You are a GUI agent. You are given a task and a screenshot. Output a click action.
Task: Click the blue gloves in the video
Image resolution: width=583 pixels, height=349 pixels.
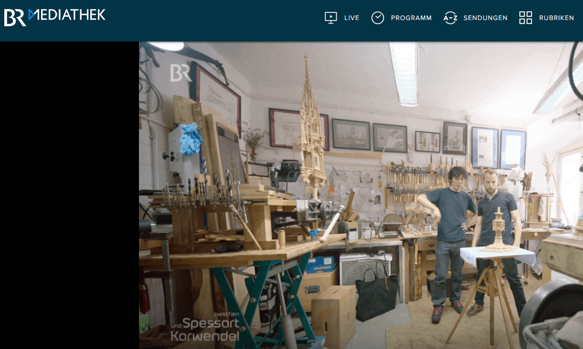pos(191,138)
